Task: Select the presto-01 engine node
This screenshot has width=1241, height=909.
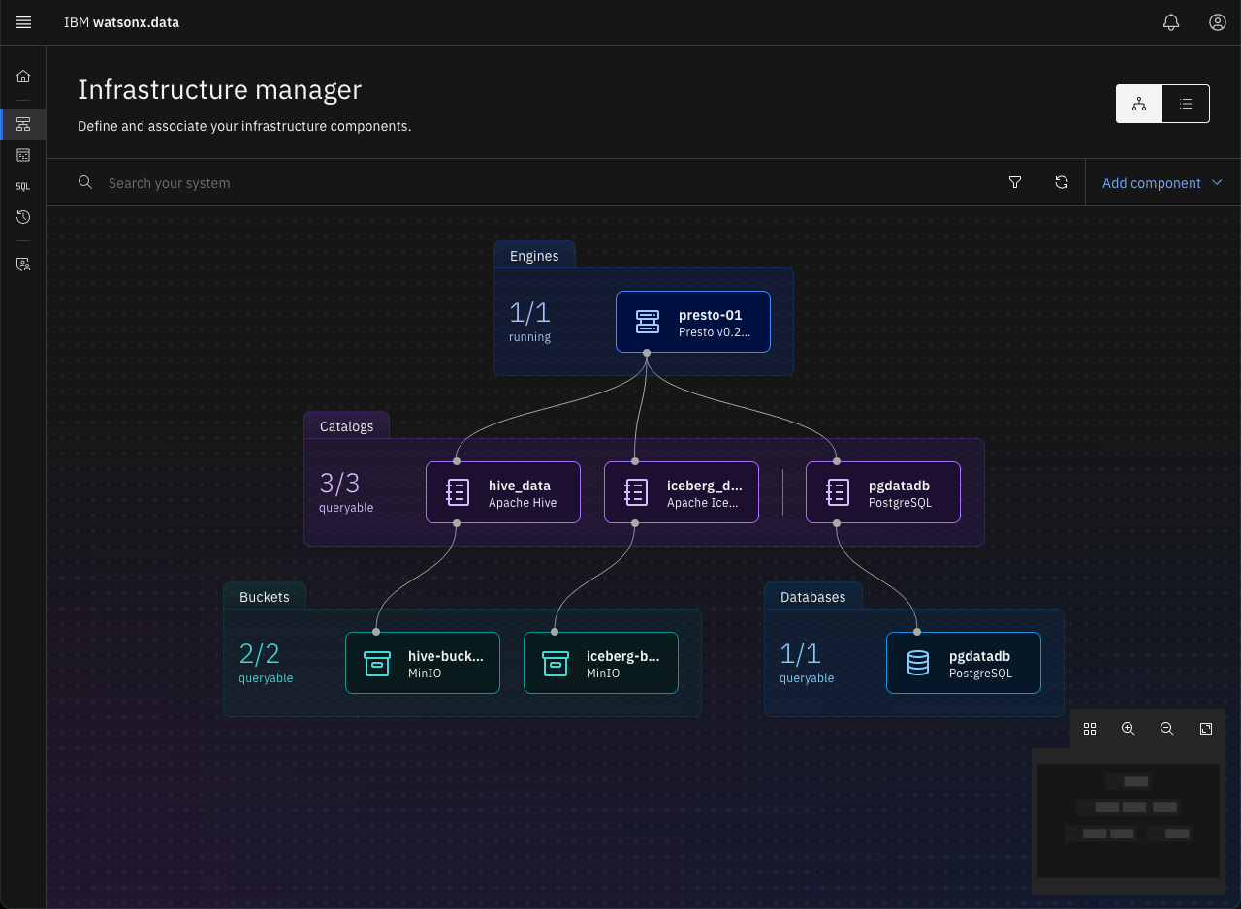Action: pos(693,322)
